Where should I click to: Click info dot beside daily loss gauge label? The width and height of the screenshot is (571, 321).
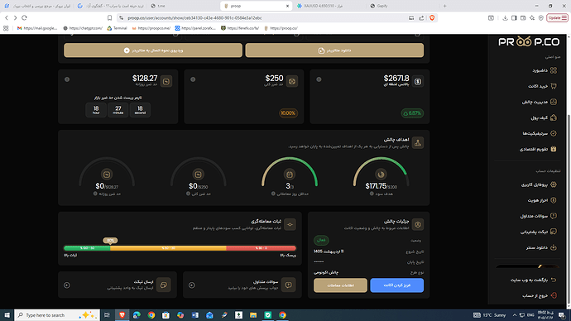[x=95, y=194]
